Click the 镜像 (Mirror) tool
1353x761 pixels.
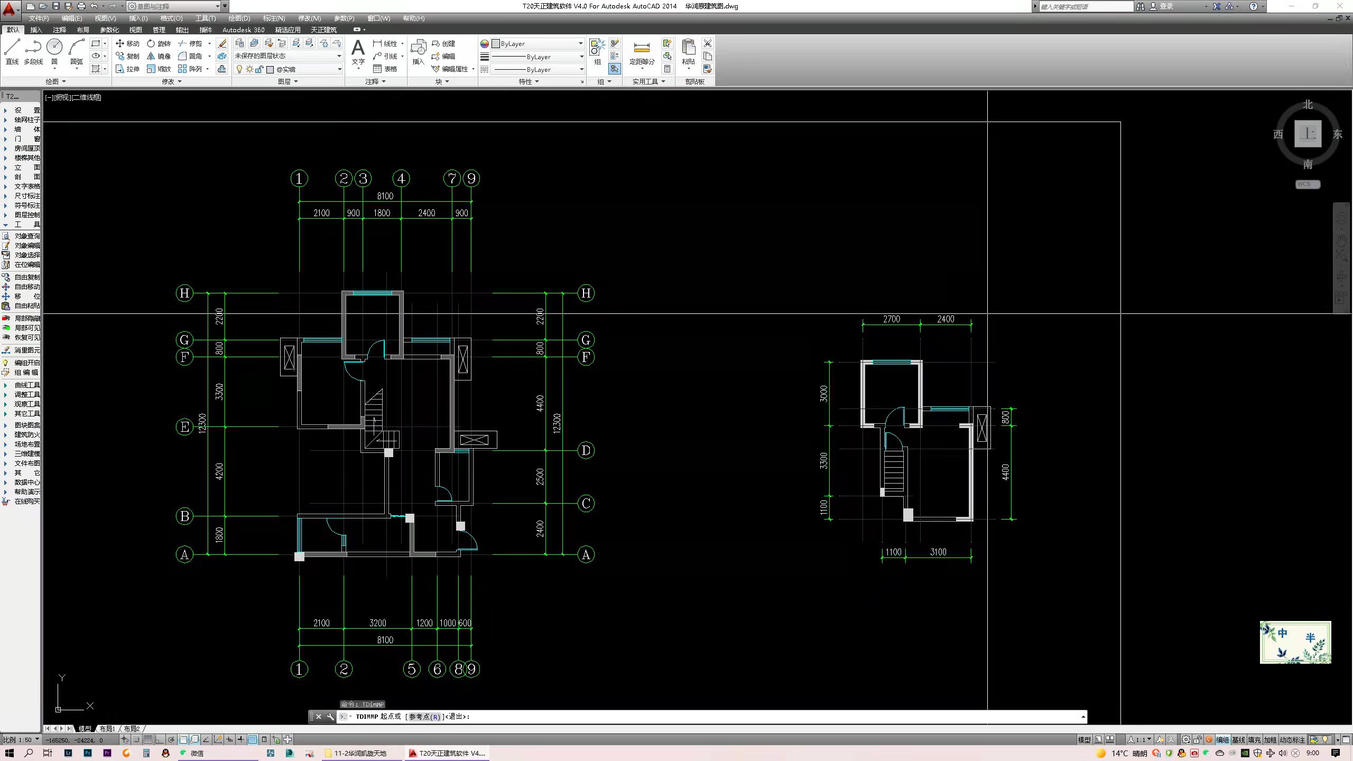[x=159, y=56]
